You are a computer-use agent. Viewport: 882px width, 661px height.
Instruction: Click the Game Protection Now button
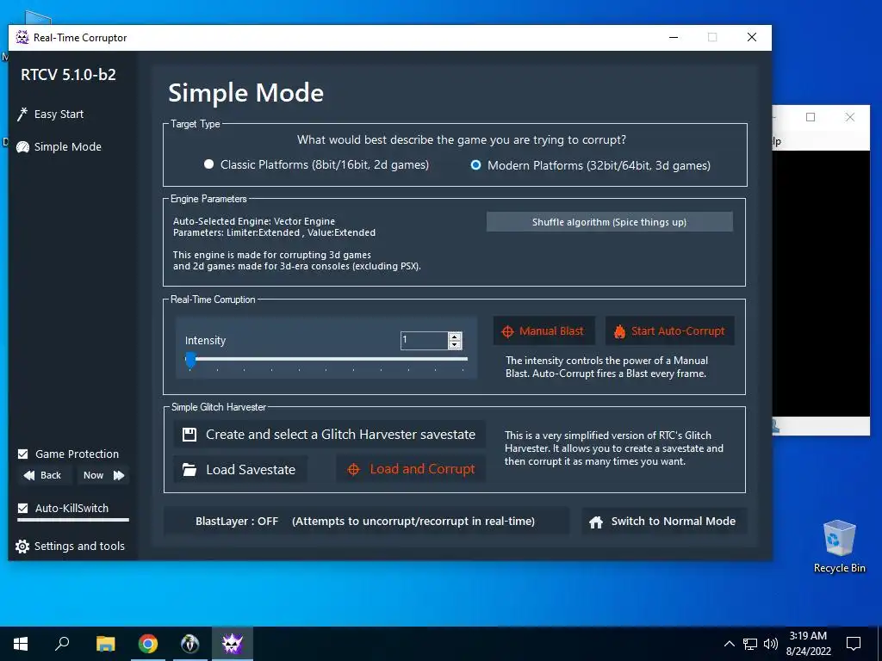103,475
